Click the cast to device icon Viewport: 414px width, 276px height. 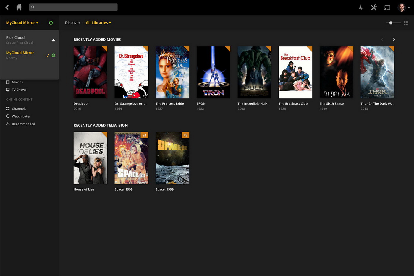pyautogui.click(x=387, y=7)
